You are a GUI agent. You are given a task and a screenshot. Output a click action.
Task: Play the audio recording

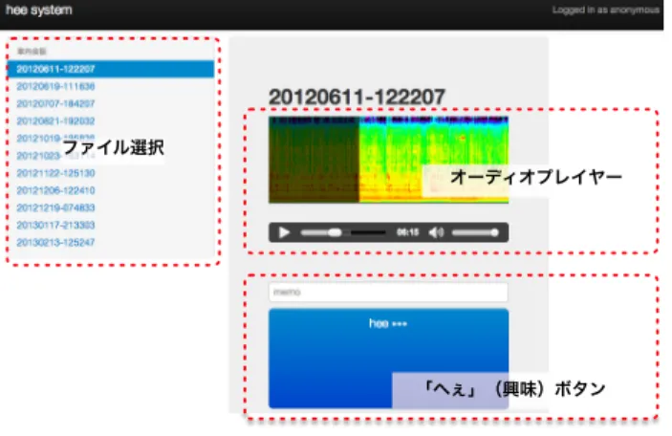(284, 232)
